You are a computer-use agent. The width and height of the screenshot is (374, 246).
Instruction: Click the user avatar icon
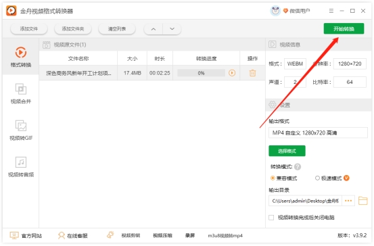pyautogui.click(x=275, y=11)
